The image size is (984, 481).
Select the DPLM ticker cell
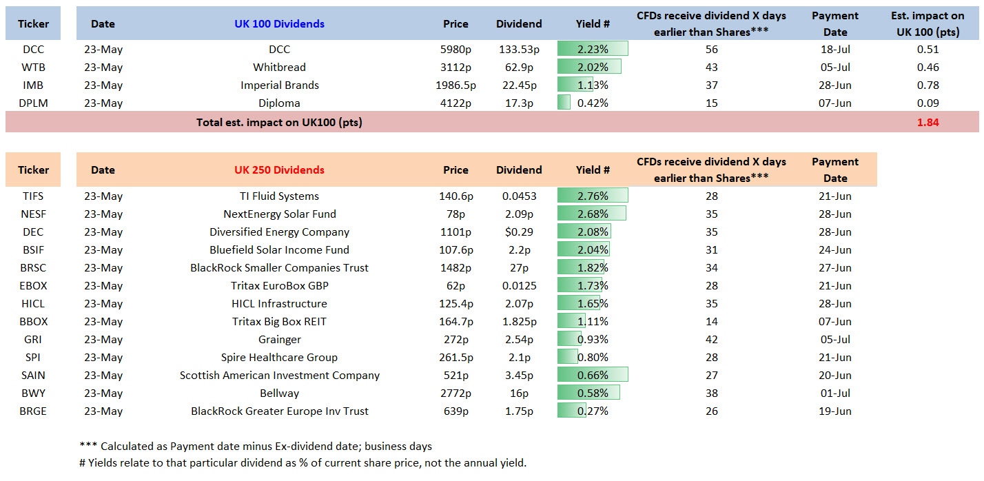pyautogui.click(x=33, y=103)
